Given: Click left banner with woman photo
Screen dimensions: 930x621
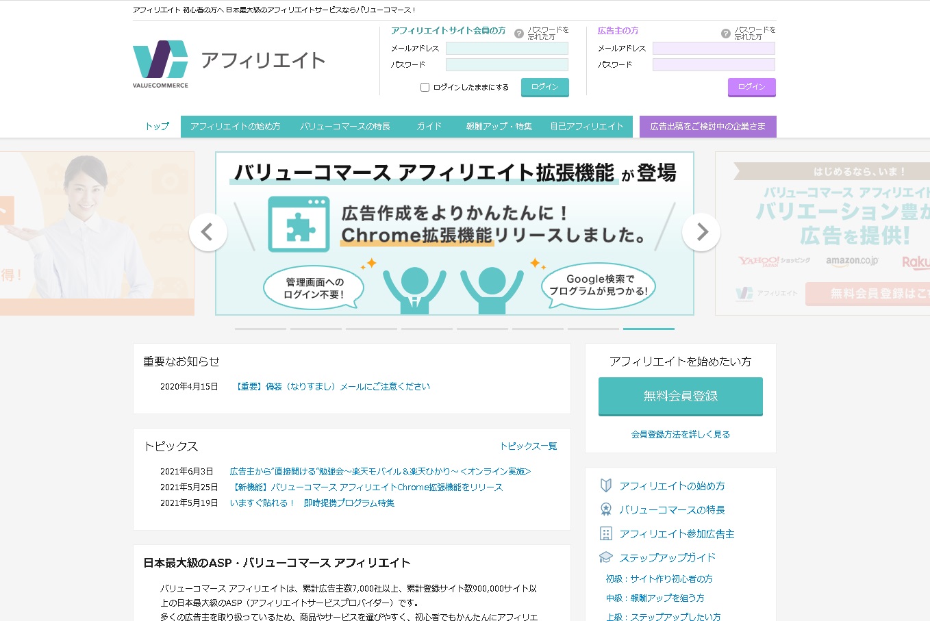Looking at the screenshot, I should 97,233.
